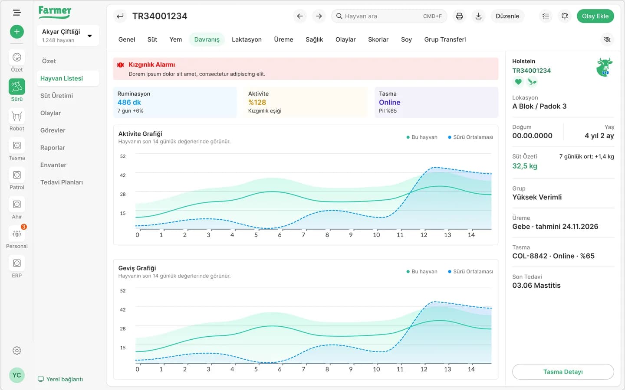Click the green heart health icon

pos(518,81)
